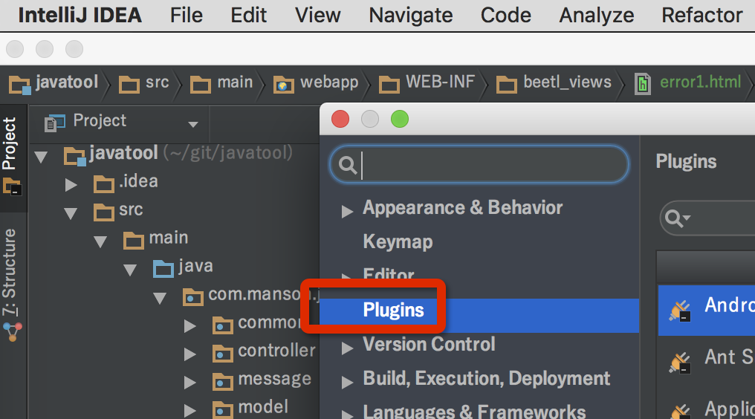This screenshot has width=755, height=419.
Task: Open the Navigate menu
Action: click(x=411, y=15)
